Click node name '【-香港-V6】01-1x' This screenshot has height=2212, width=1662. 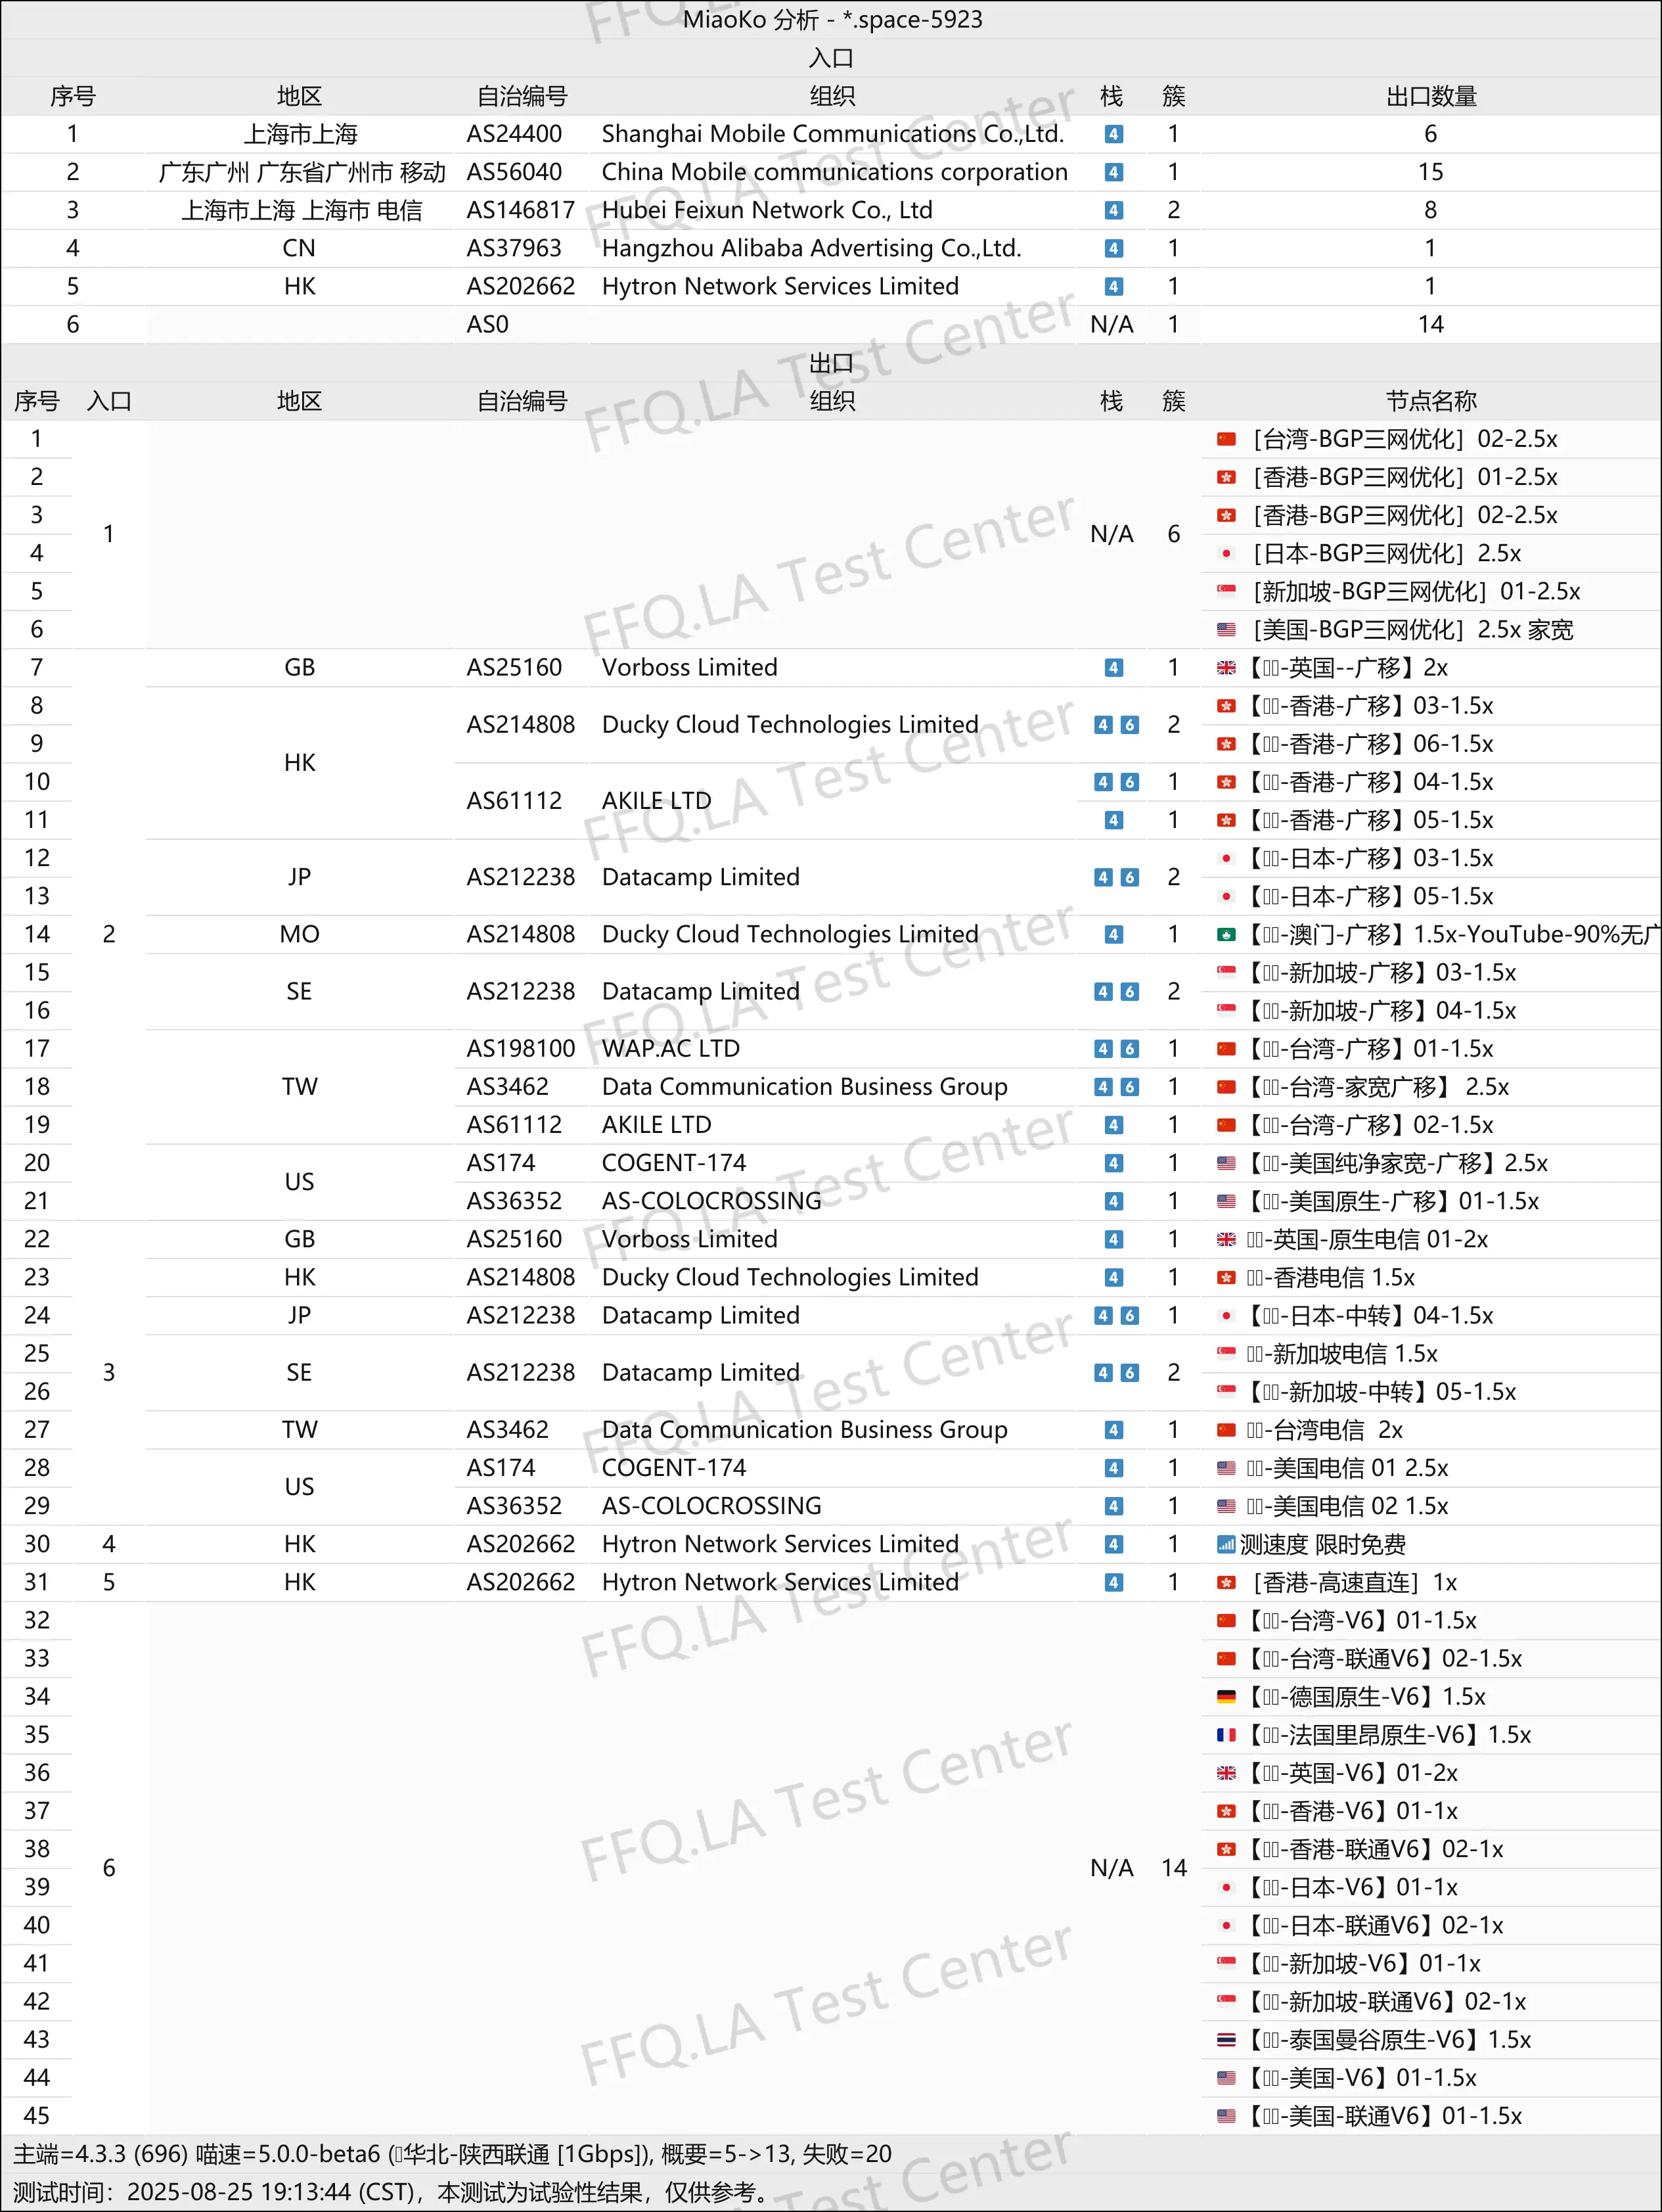point(1350,1810)
